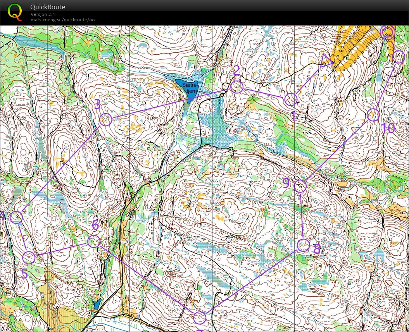This screenshot has height=332, width=409.
Task: Click the control circle for control 10
Action: [373, 115]
